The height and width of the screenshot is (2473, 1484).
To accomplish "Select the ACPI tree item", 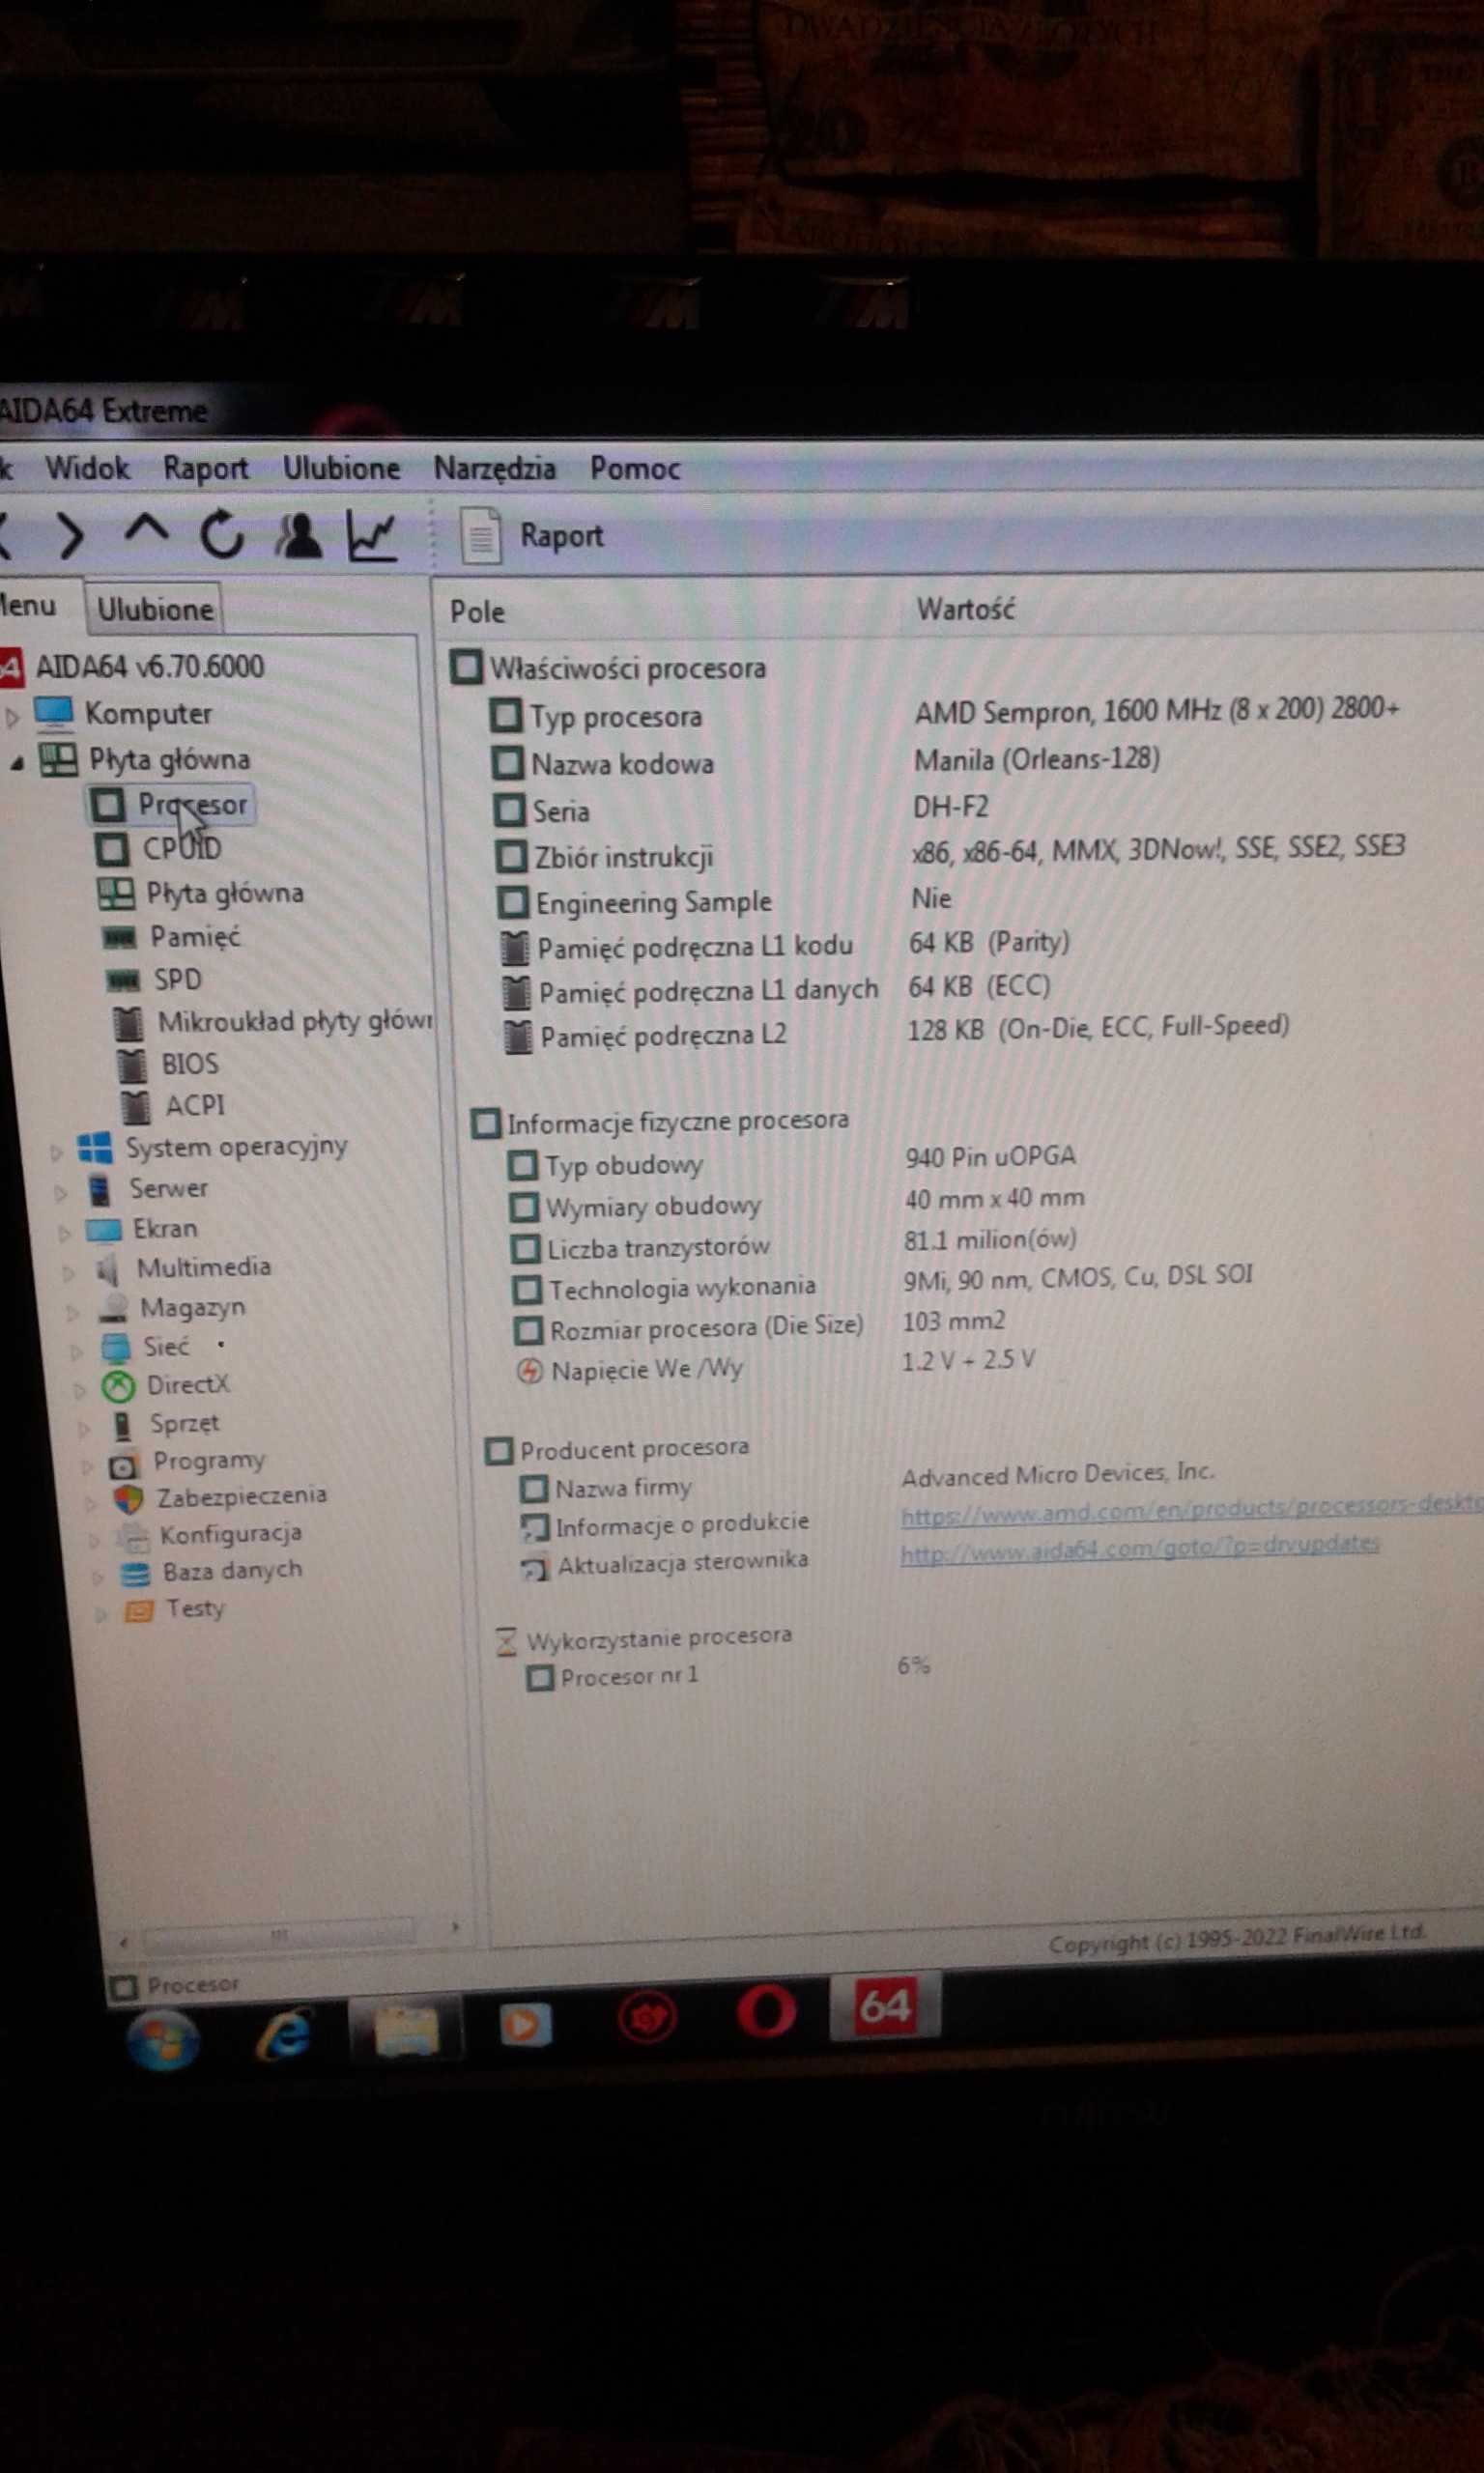I will coord(173,1105).
